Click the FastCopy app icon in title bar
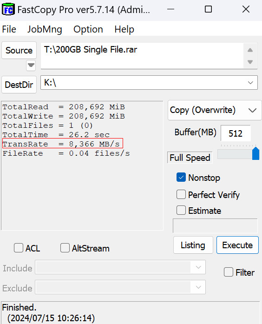Image resolution: width=262 pixels, height=324 pixels. [x=8, y=9]
